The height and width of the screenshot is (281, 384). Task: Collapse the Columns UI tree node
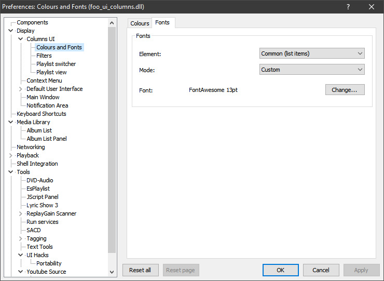21,39
